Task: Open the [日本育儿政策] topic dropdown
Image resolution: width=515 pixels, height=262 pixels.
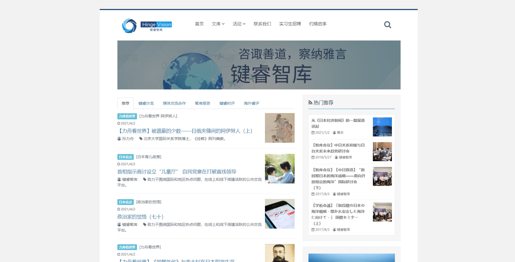Action: coord(149,157)
